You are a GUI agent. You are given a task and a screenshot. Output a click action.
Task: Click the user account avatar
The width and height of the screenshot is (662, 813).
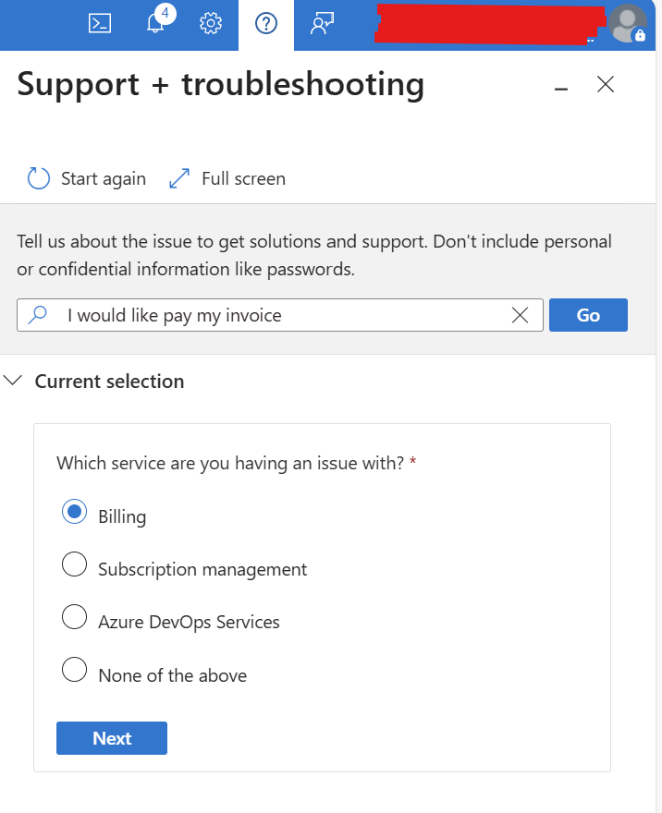(x=628, y=23)
